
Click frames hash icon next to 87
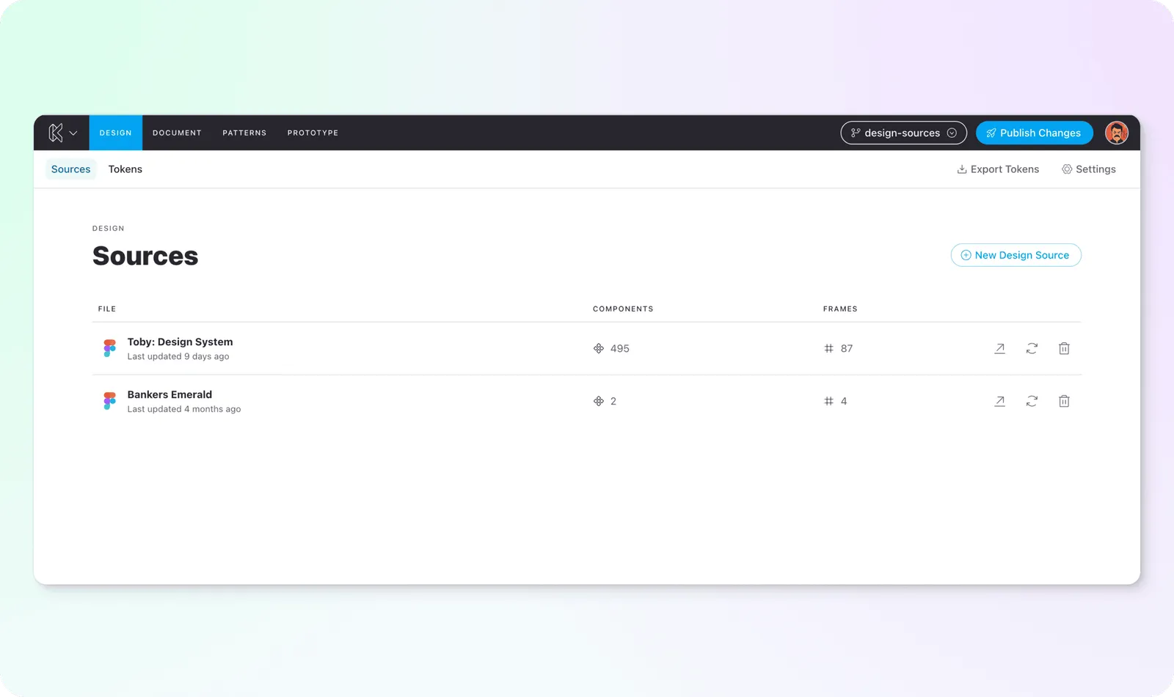tap(828, 348)
